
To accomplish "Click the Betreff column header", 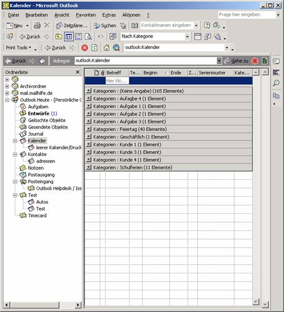I will (x=117, y=73).
